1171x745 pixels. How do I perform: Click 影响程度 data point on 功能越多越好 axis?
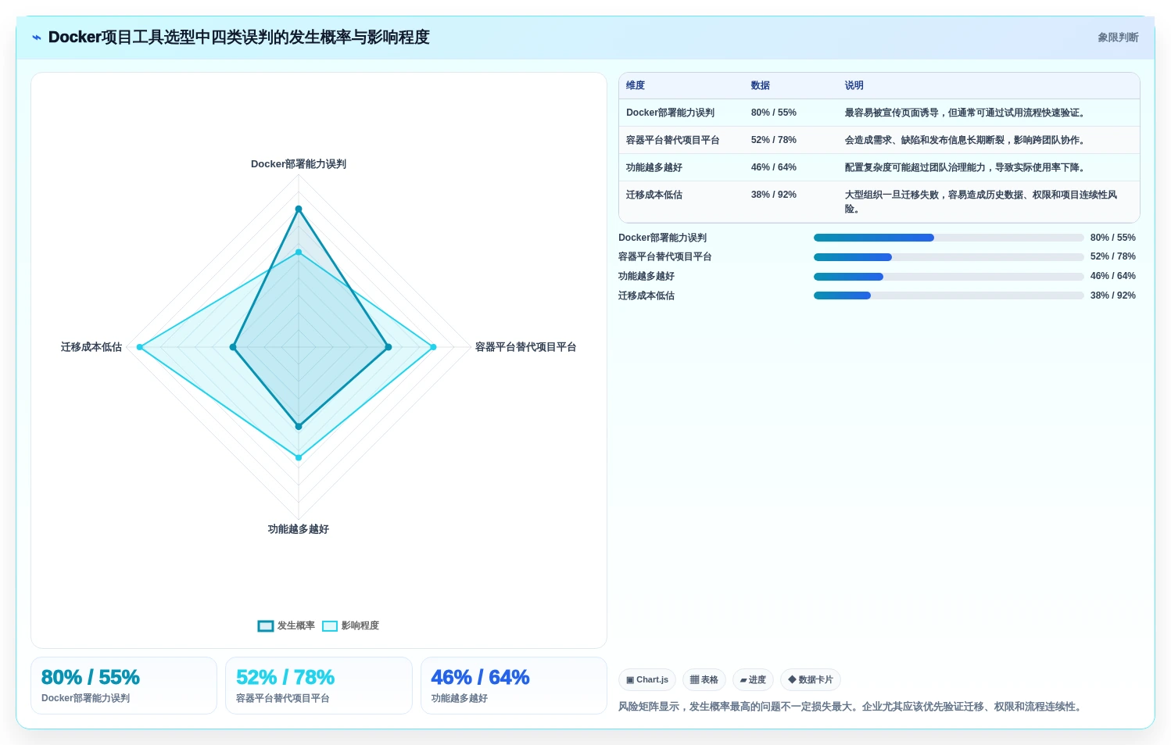click(299, 457)
